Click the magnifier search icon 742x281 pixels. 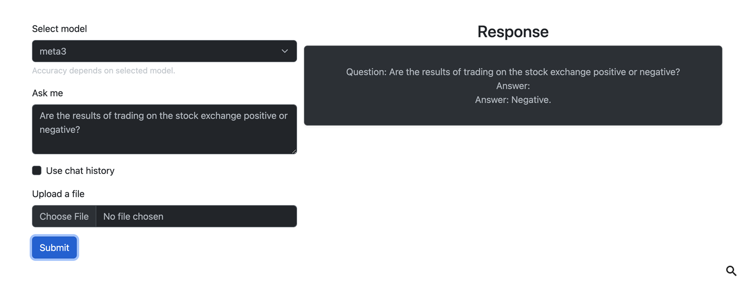[x=731, y=270]
